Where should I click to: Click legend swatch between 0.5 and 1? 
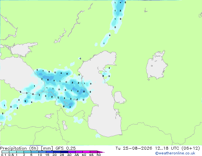click(x=13, y=152)
